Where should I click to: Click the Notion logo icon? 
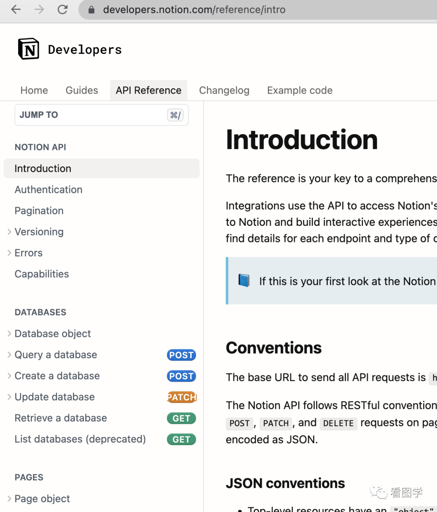(x=29, y=49)
